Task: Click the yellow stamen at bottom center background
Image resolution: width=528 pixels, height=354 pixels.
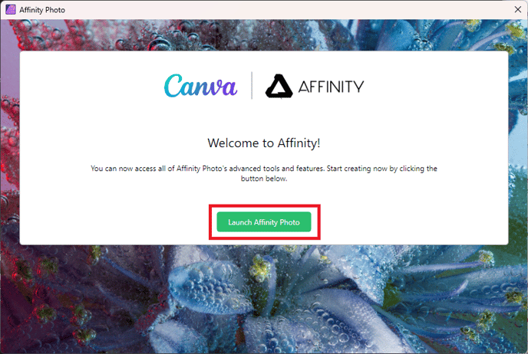Action: tap(259, 267)
